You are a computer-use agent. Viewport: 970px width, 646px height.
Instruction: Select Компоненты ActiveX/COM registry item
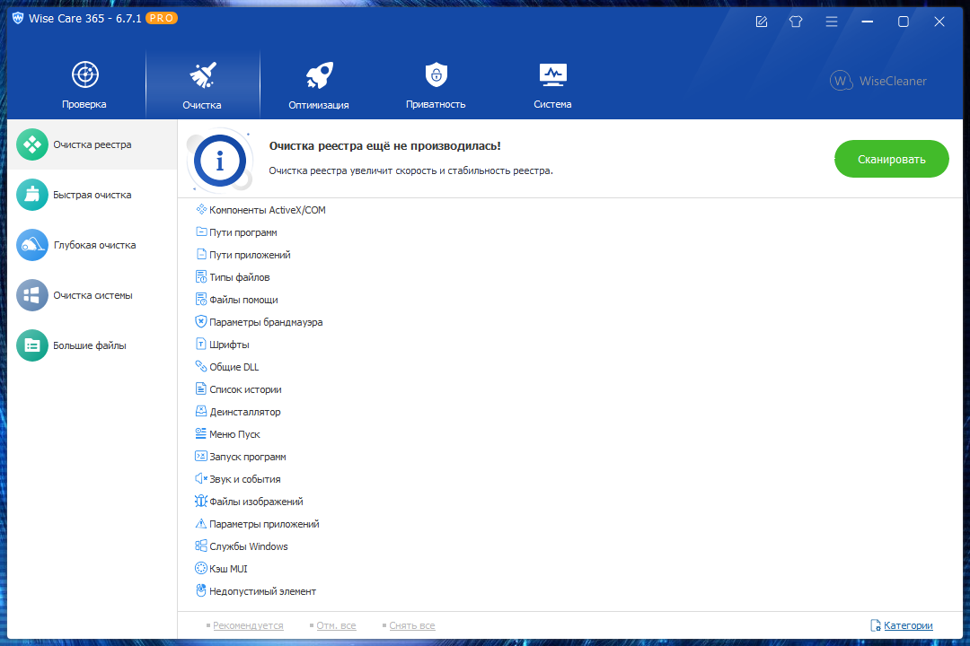267,210
